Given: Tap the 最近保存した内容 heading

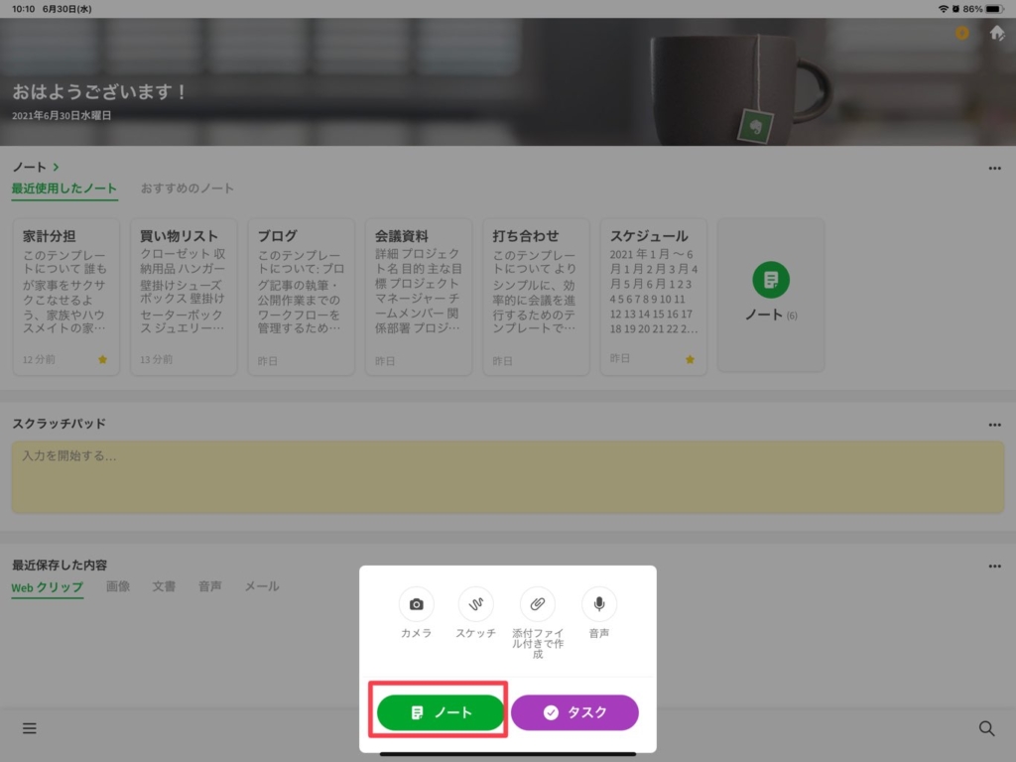Looking at the screenshot, I should (60, 565).
